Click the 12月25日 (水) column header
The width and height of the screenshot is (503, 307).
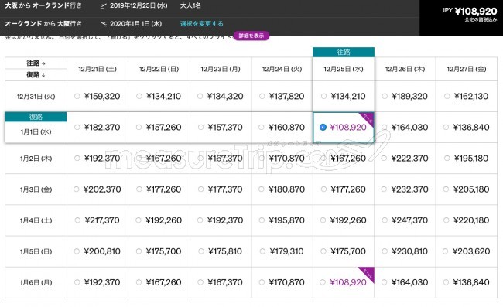tap(344, 69)
